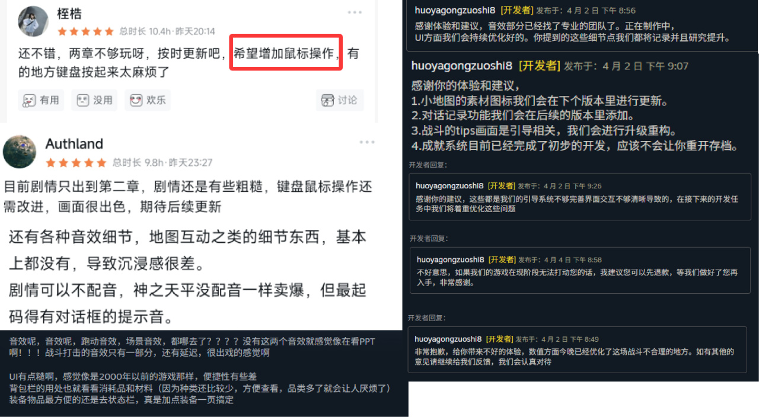Open 讨论 on 桎梏's review
Image resolution: width=759 pixels, height=417 pixels.
pos(339,100)
